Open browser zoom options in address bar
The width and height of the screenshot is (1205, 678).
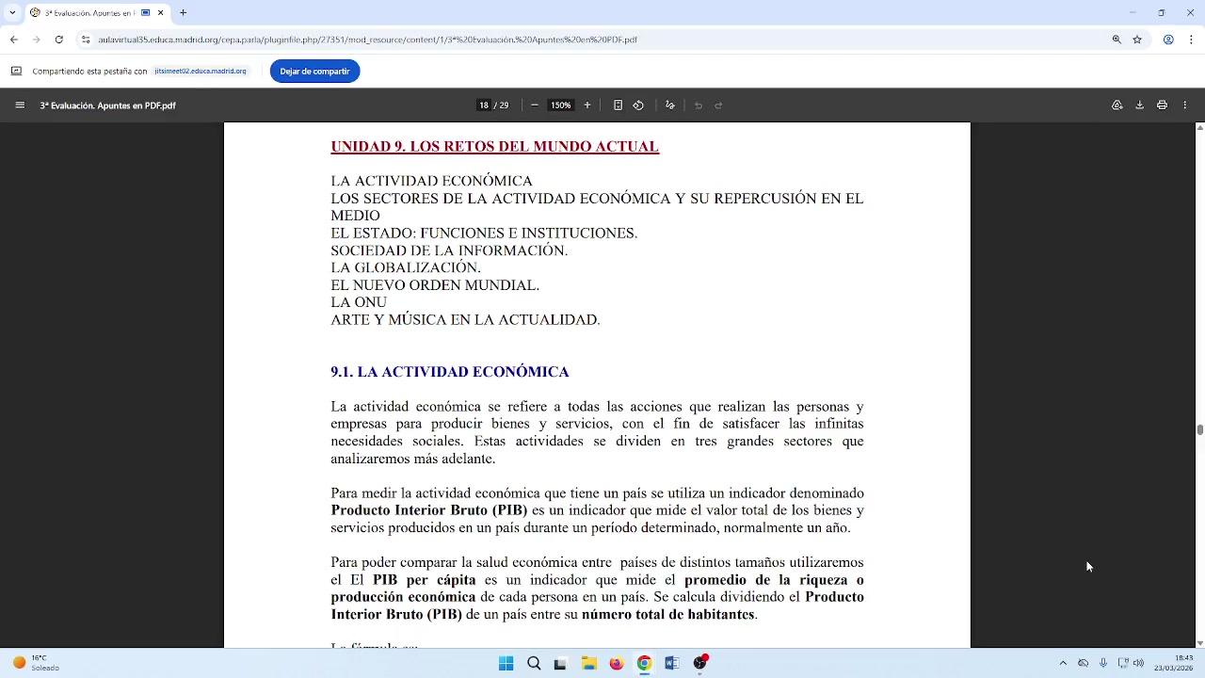tap(1117, 40)
